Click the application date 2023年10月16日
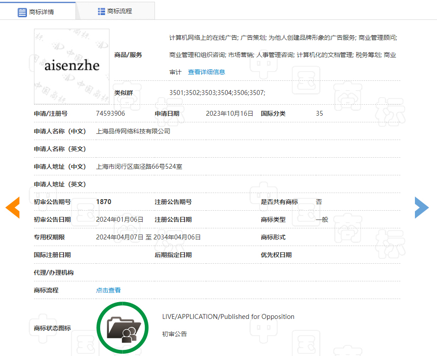 coord(230,114)
